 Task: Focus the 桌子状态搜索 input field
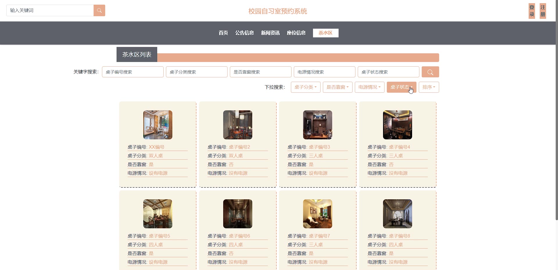389,72
